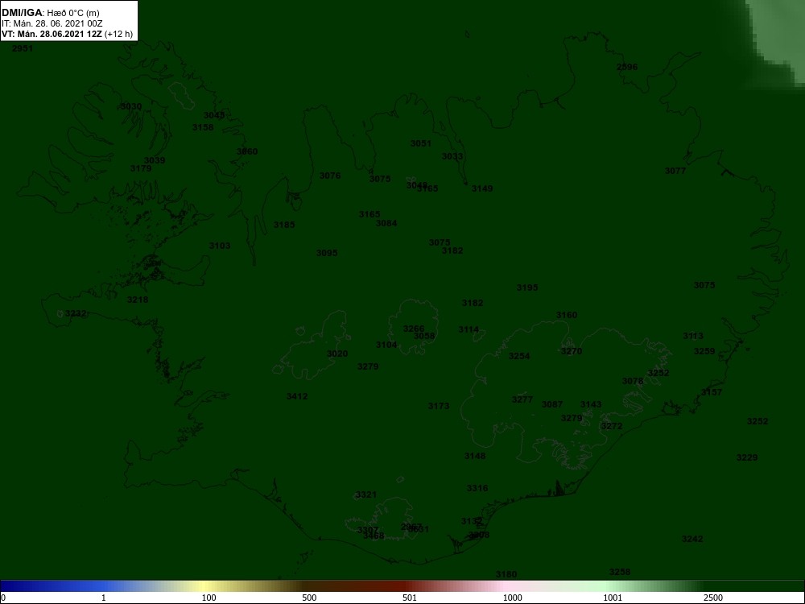Click the map value 3095
The image size is (805, 604).
[x=327, y=253]
